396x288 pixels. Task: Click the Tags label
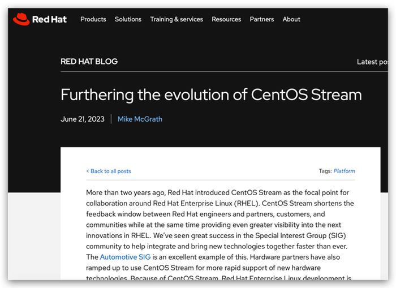(325, 171)
